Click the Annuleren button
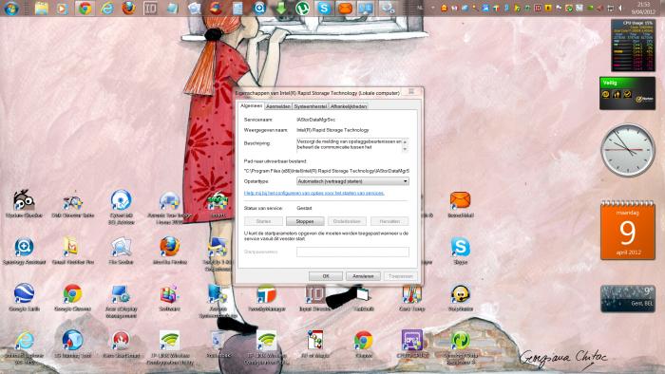 pyautogui.click(x=363, y=276)
